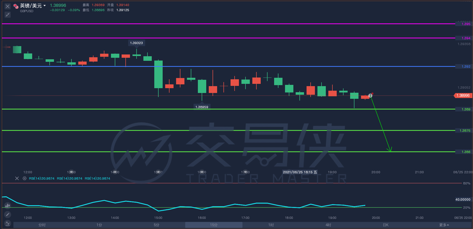Screen dimensions: 473x229
Task: Switch to the 1时 timeframe tab
Action: click(271, 225)
